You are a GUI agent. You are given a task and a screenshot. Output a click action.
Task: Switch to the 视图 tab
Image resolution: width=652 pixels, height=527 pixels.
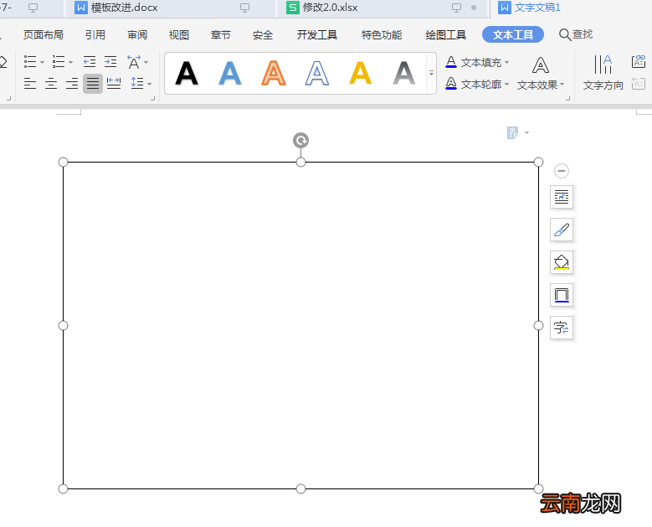click(x=179, y=34)
